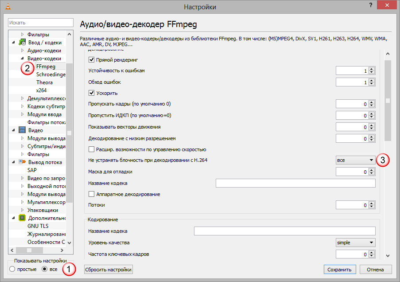The width and height of the screenshot is (400, 282).
Task: Select the простые settings radio button
Action: tap(12, 269)
